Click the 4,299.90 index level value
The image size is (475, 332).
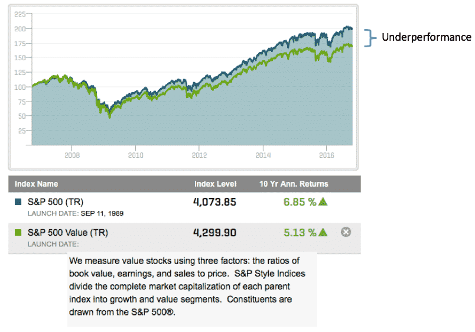pyautogui.click(x=215, y=232)
